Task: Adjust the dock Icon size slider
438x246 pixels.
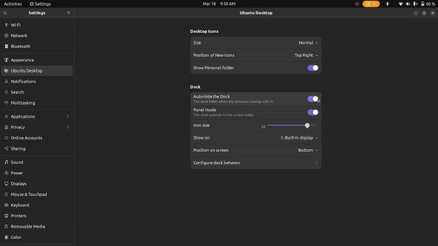Action: click(292, 126)
